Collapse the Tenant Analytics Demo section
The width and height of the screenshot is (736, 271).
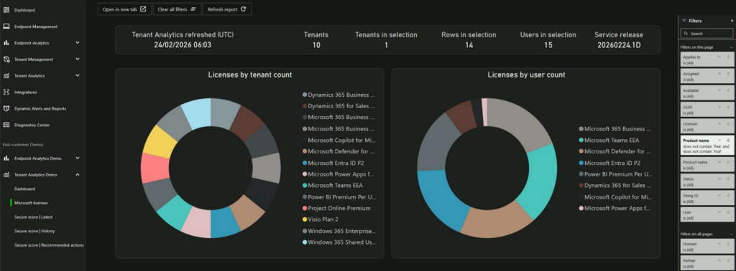click(78, 175)
